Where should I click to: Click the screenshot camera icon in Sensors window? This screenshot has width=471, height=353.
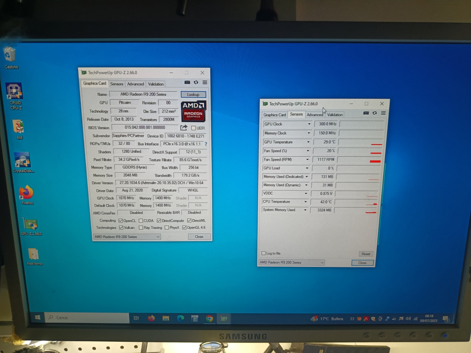pyautogui.click(x=366, y=113)
